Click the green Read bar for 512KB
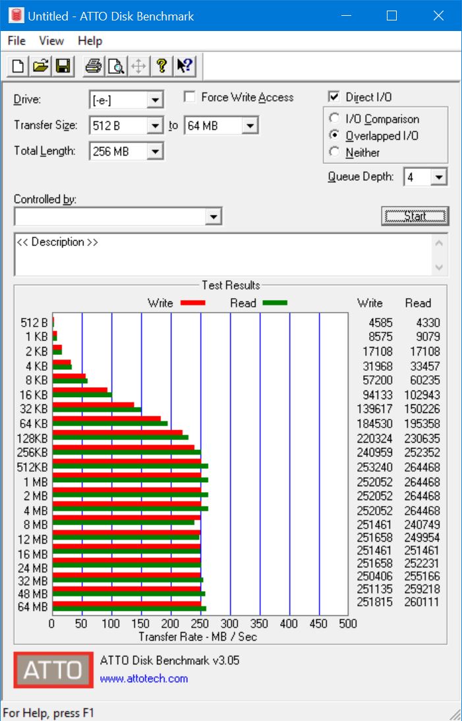Viewport: 462px width, 721px height. (x=130, y=466)
